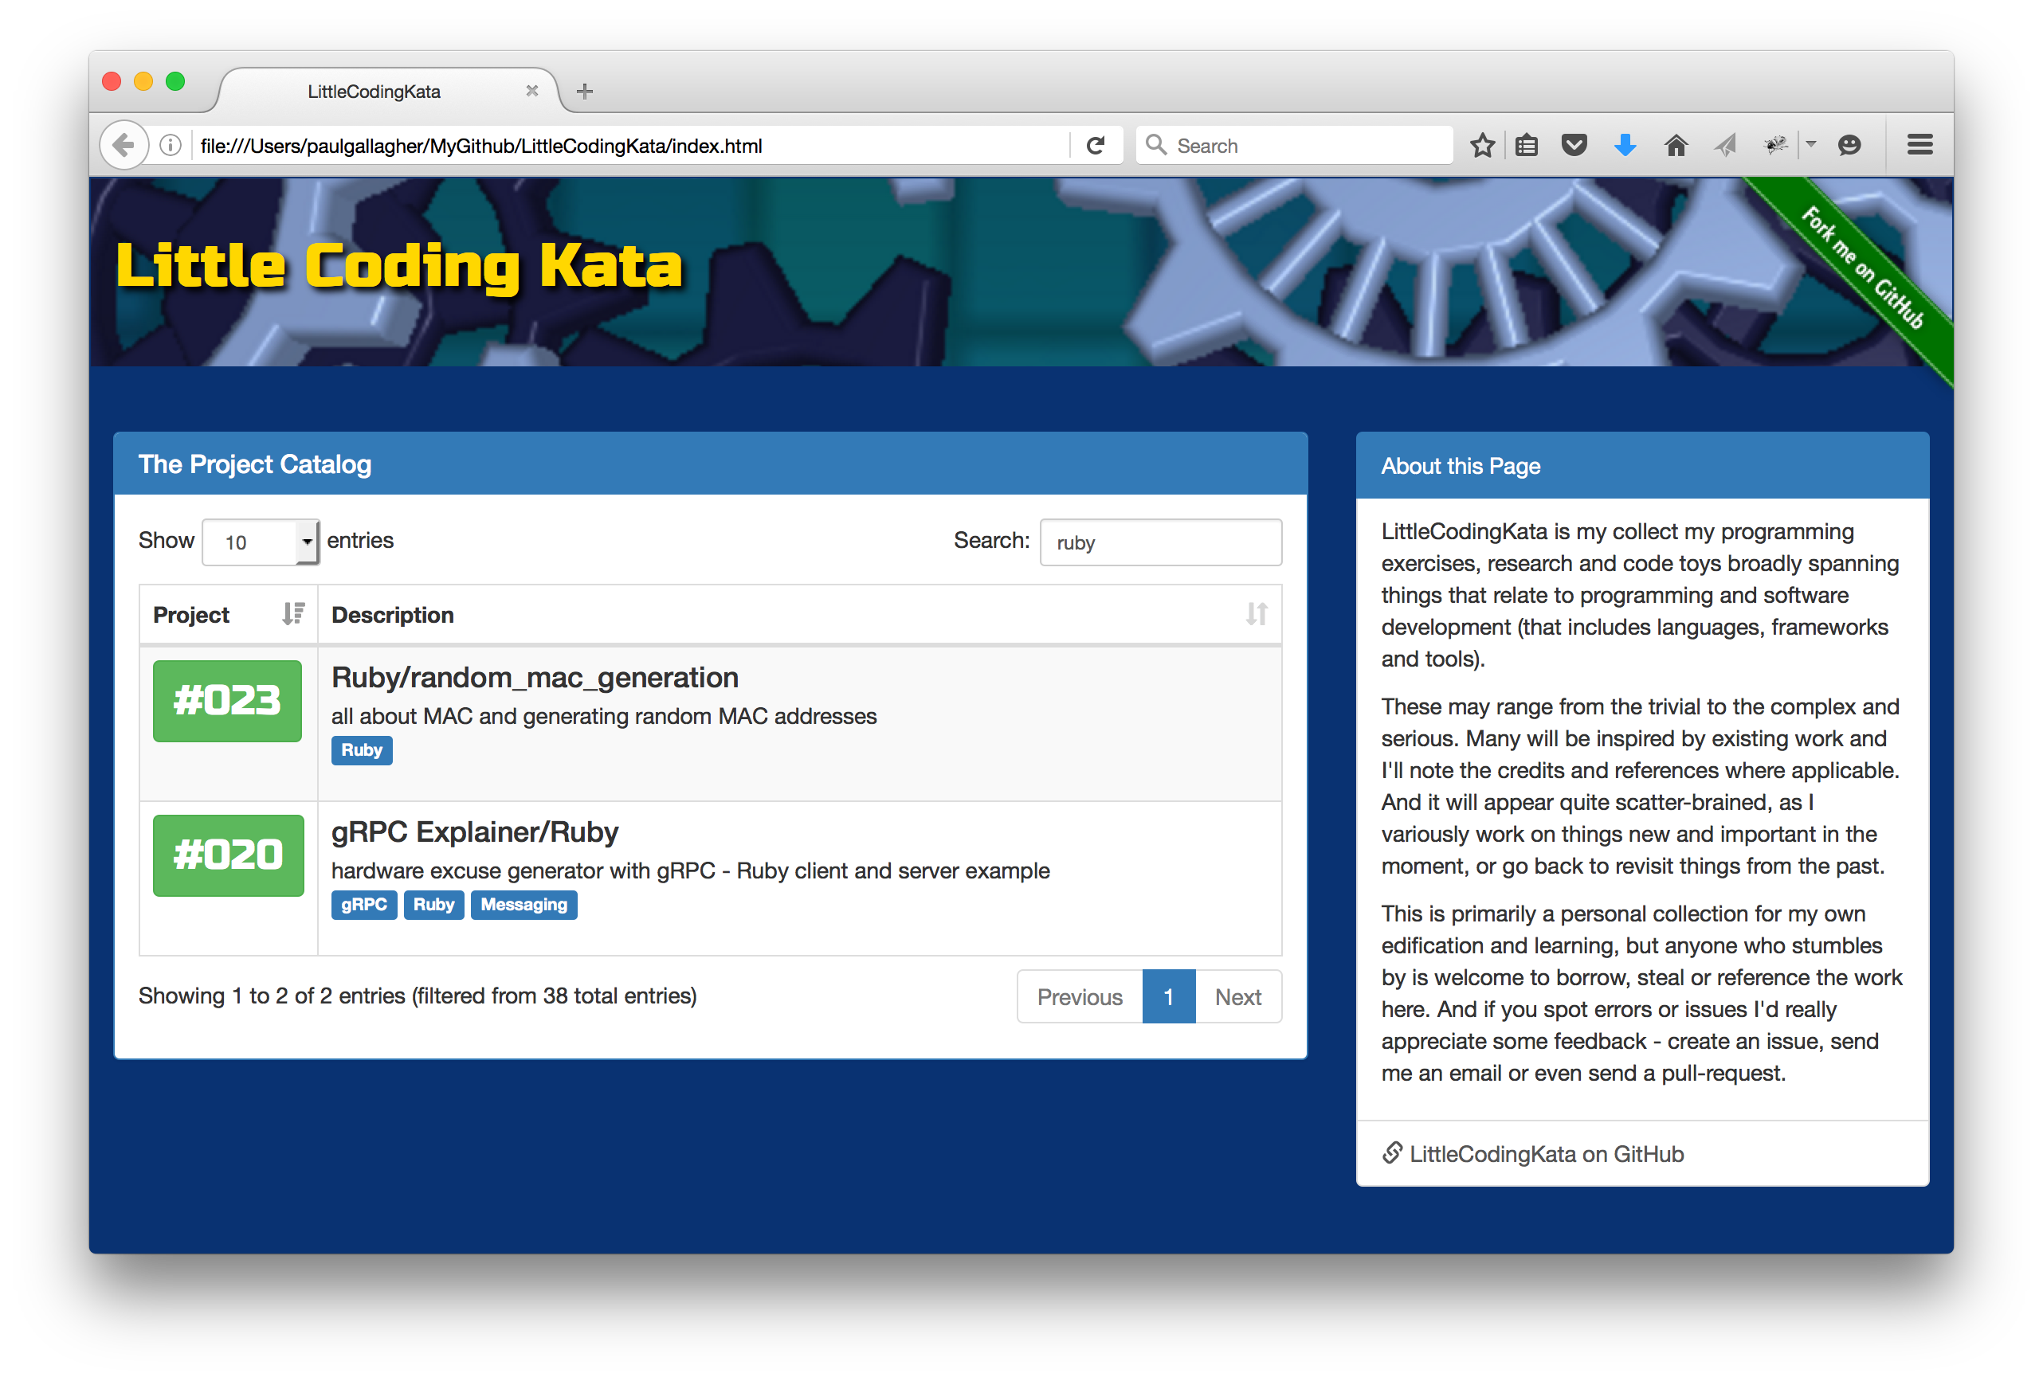Go to the Next results page
Screen dimensions: 2043x1381
coord(1237,997)
